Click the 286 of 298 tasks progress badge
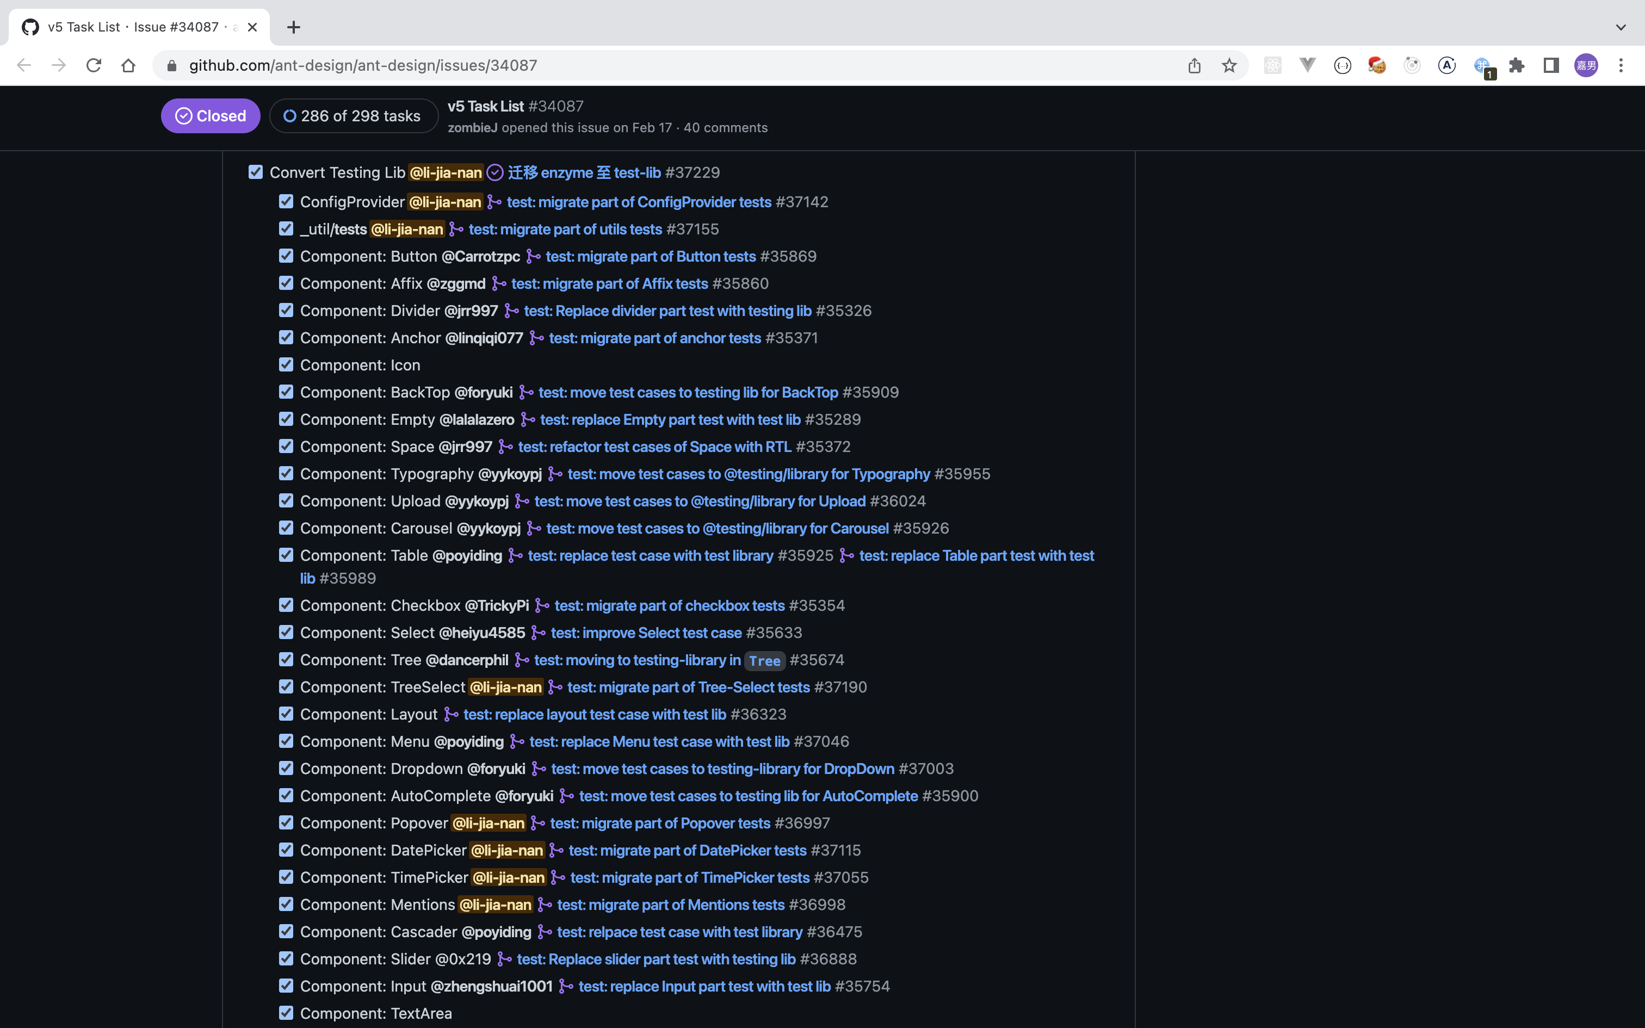 (x=354, y=115)
